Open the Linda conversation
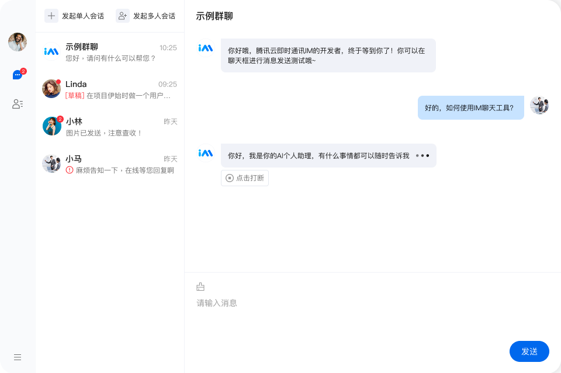 (x=110, y=89)
